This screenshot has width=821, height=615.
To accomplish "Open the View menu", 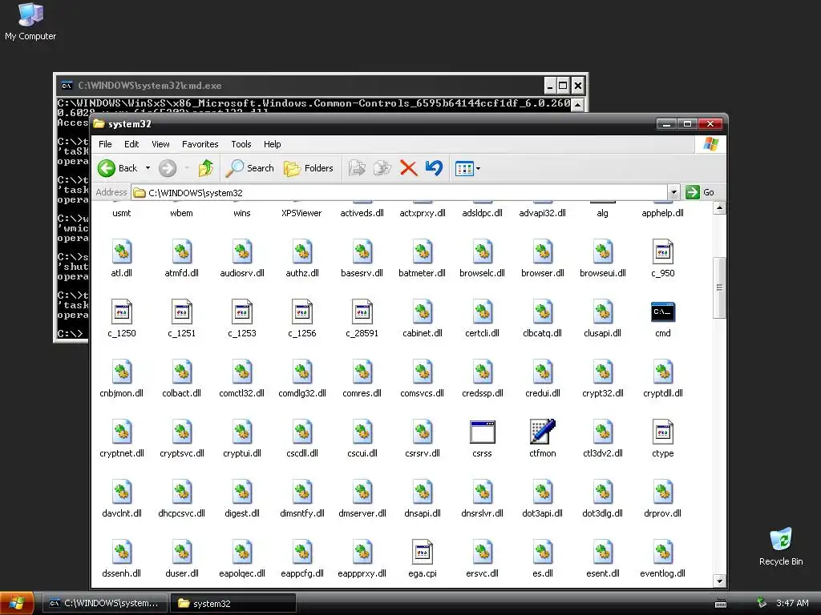I will pyautogui.click(x=160, y=144).
